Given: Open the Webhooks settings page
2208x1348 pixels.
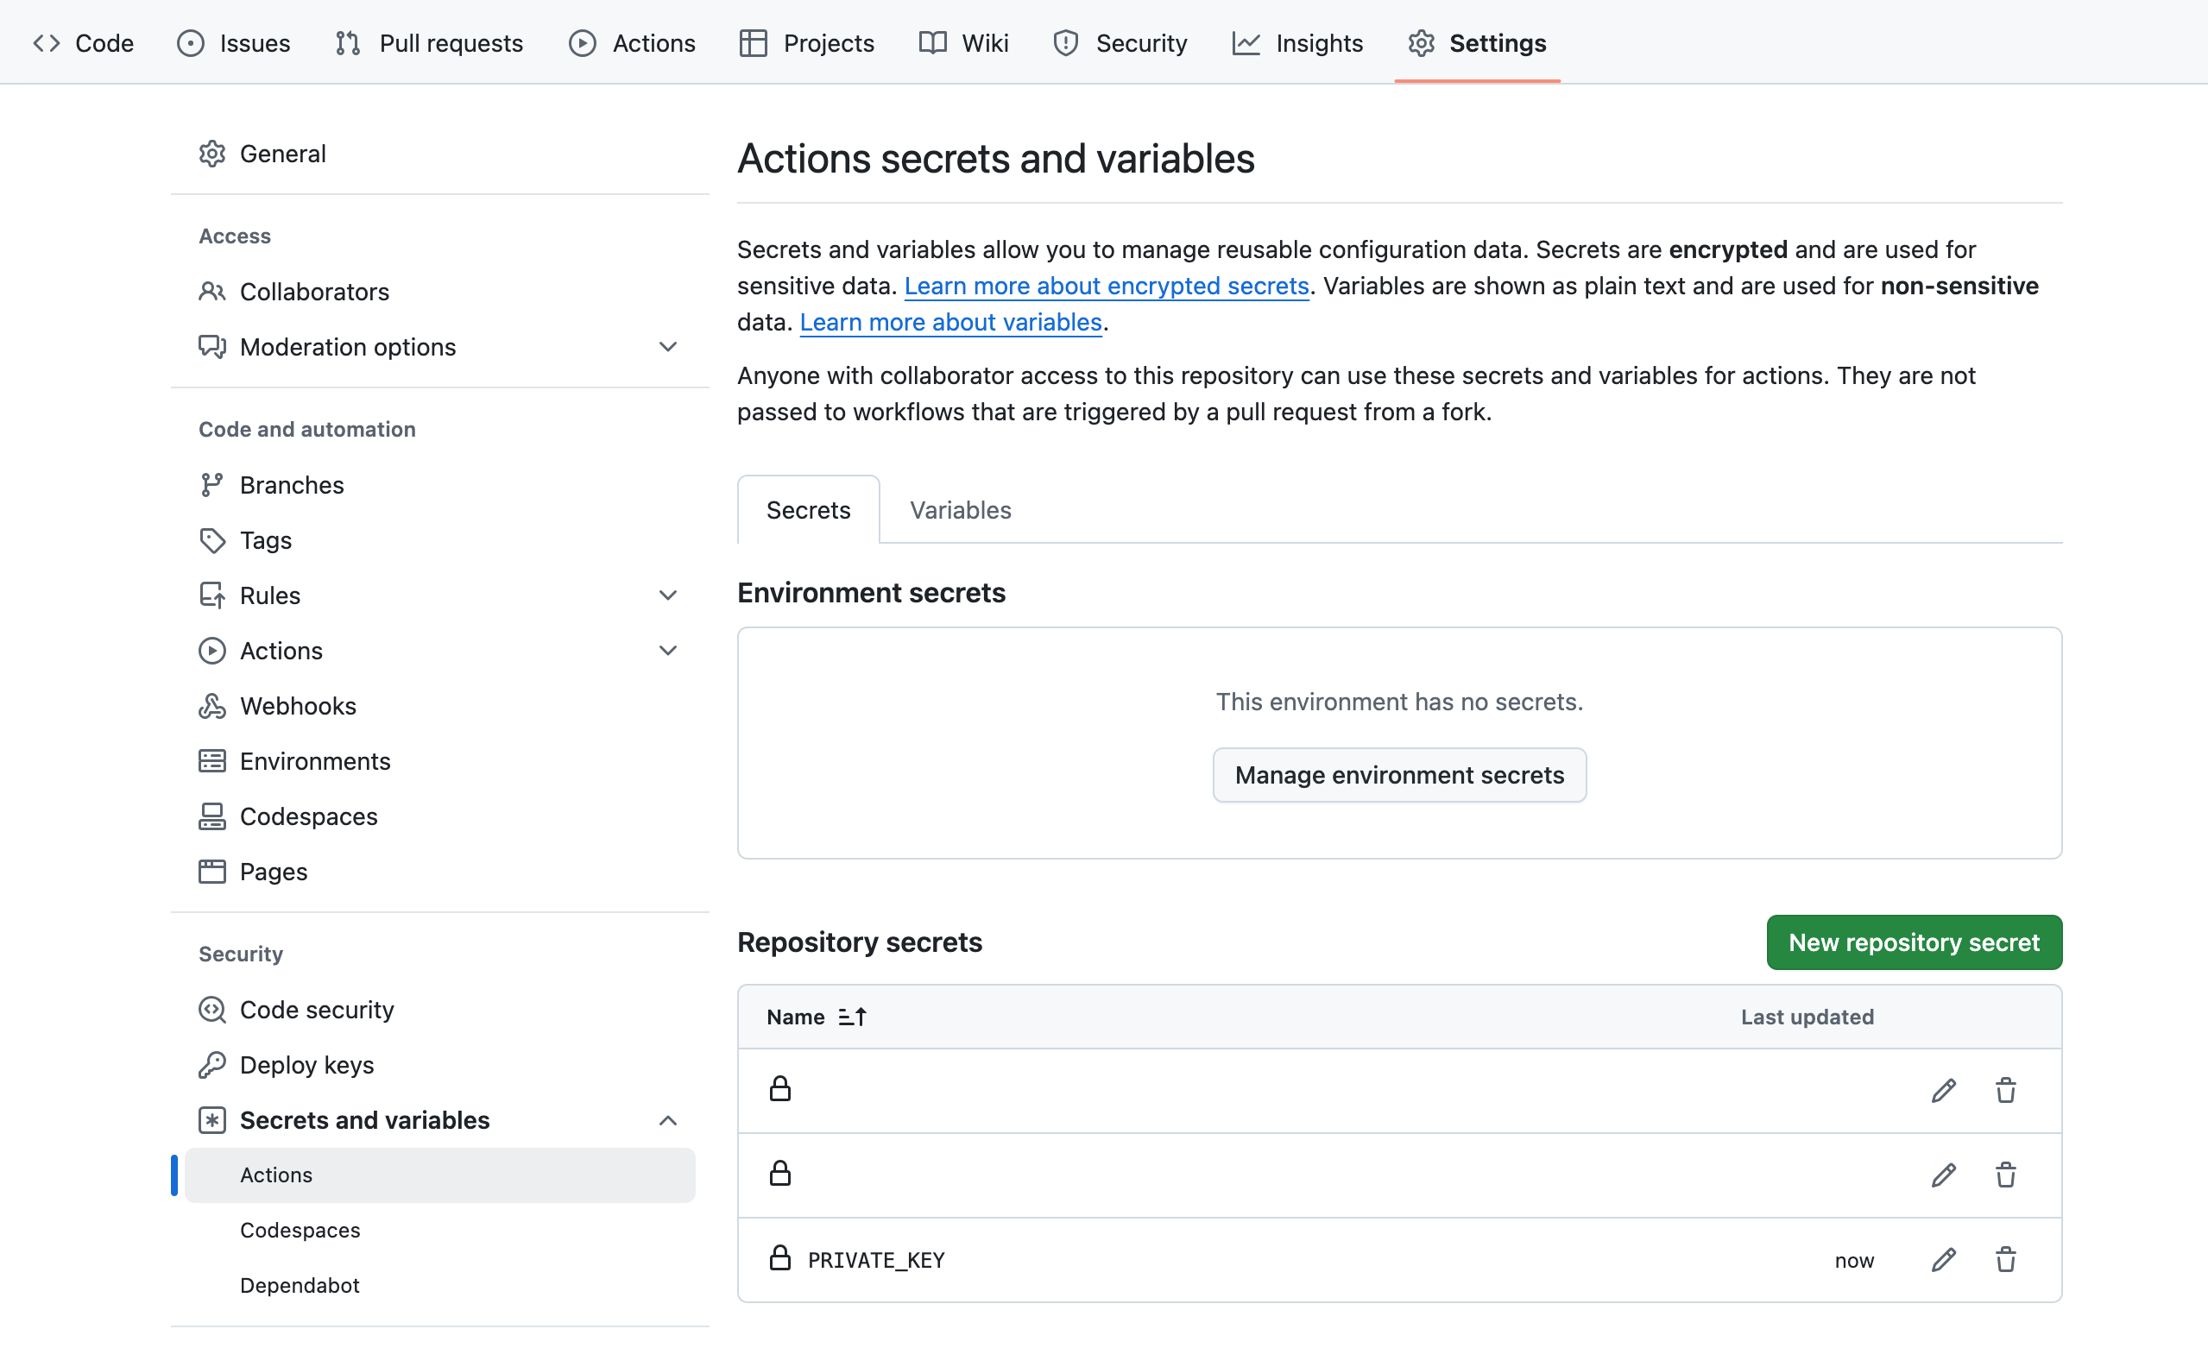Looking at the screenshot, I should tap(298, 706).
